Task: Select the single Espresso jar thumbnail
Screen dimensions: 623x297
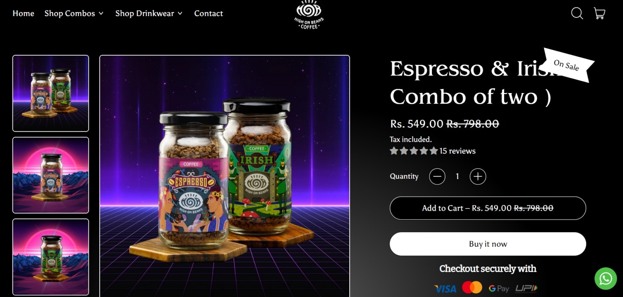Action: click(51, 175)
